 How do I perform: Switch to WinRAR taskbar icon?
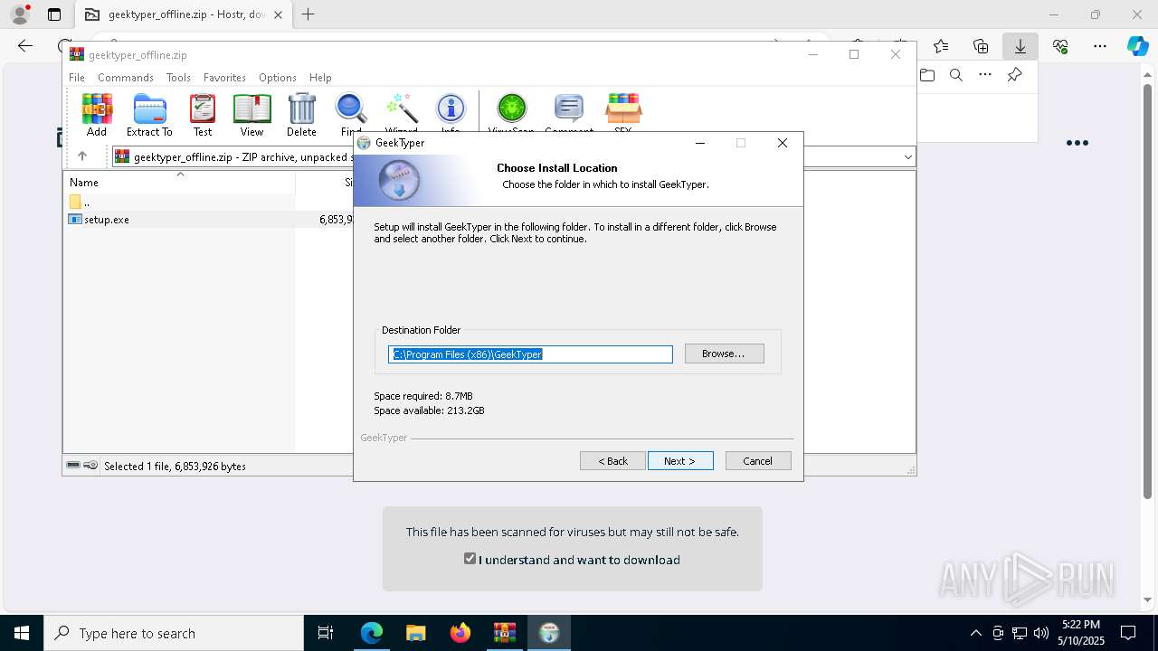pos(504,633)
